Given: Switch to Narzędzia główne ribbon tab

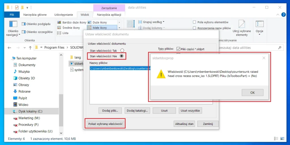Looking at the screenshot, I should pyautogui.click(x=35, y=15).
